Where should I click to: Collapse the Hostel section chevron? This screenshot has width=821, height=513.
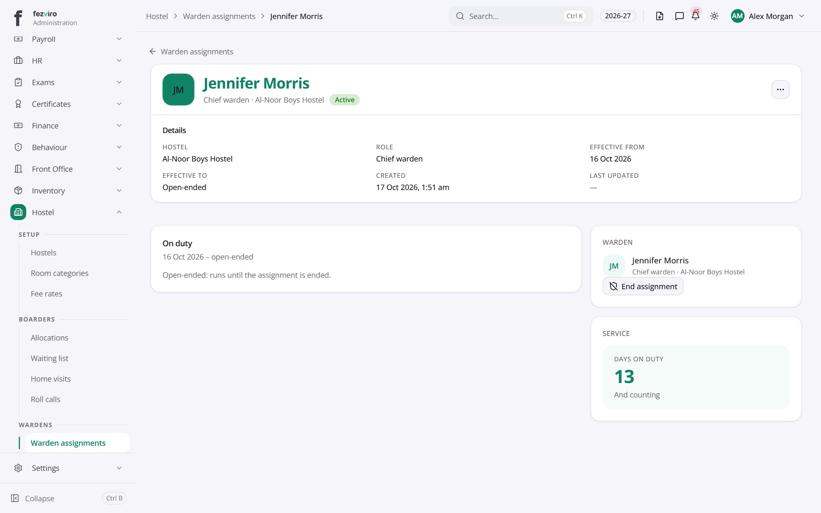coord(119,212)
